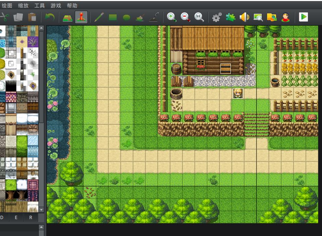Pick the tall green hedge tile
Screen dimensions: 322x236
tap(22, 146)
